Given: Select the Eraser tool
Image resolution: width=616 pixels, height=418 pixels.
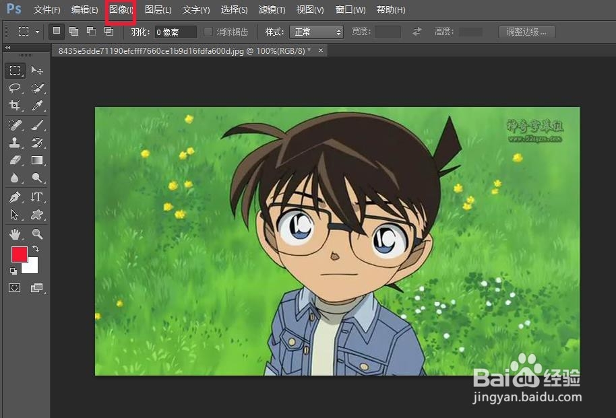Looking at the screenshot, I should click(x=15, y=160).
